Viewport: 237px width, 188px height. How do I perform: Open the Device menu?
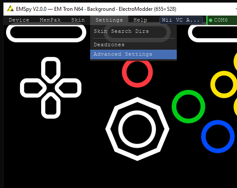19,20
